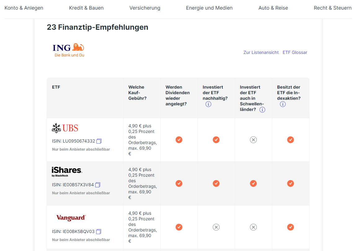Image resolution: width=354 pixels, height=251 pixels.
Task: Click the ING bank logo
Action: coord(69,50)
